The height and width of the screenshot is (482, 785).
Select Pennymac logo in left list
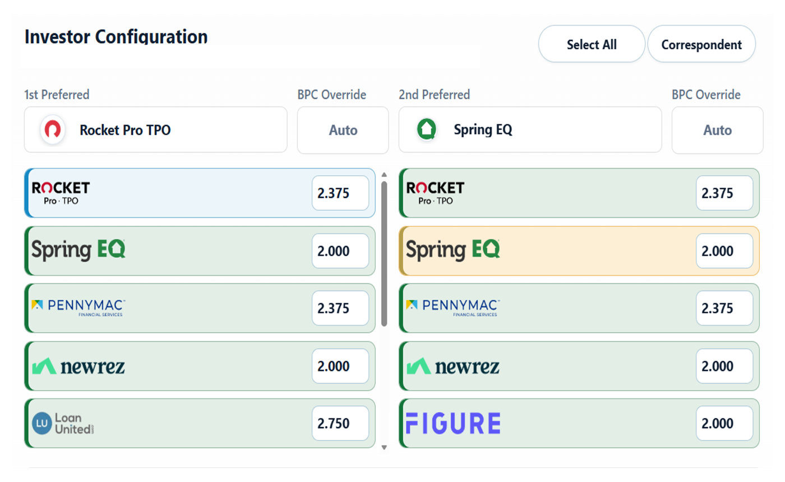pyautogui.click(x=78, y=308)
